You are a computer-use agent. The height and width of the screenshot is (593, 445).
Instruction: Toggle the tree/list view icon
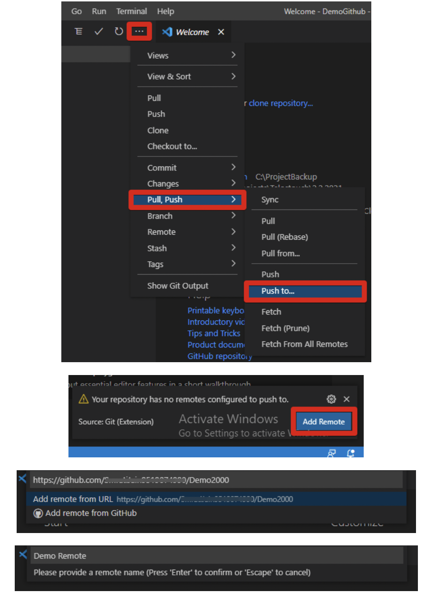click(79, 31)
